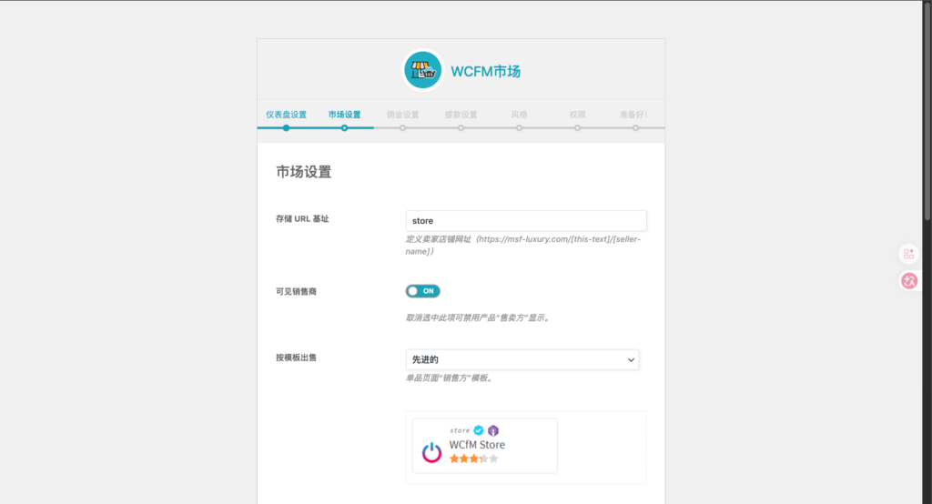Click the 市场设置 section heading
The width and height of the screenshot is (932, 504).
304,172
